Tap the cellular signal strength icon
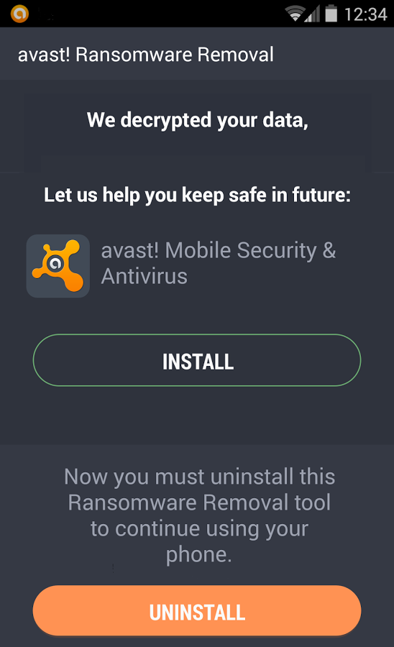The width and height of the screenshot is (394, 647). point(312,14)
